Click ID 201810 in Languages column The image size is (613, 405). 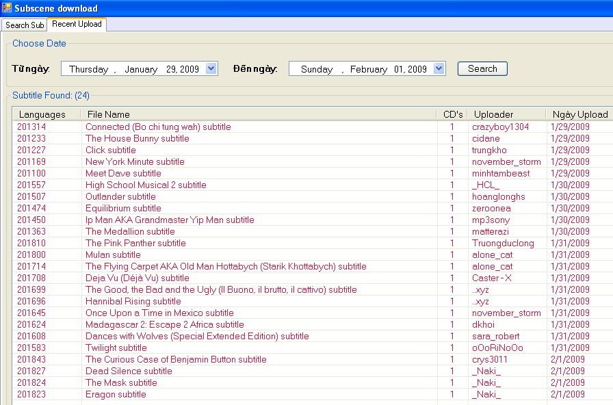point(31,243)
